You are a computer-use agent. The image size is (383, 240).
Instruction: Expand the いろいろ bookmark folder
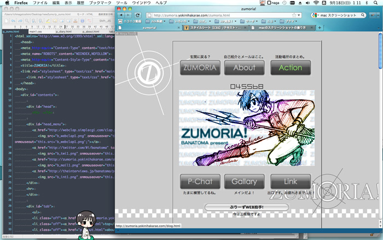point(179,21)
